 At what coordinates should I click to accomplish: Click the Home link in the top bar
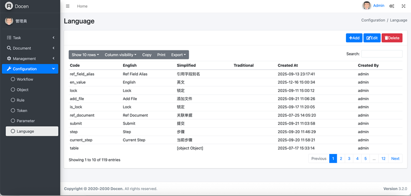[82, 6]
